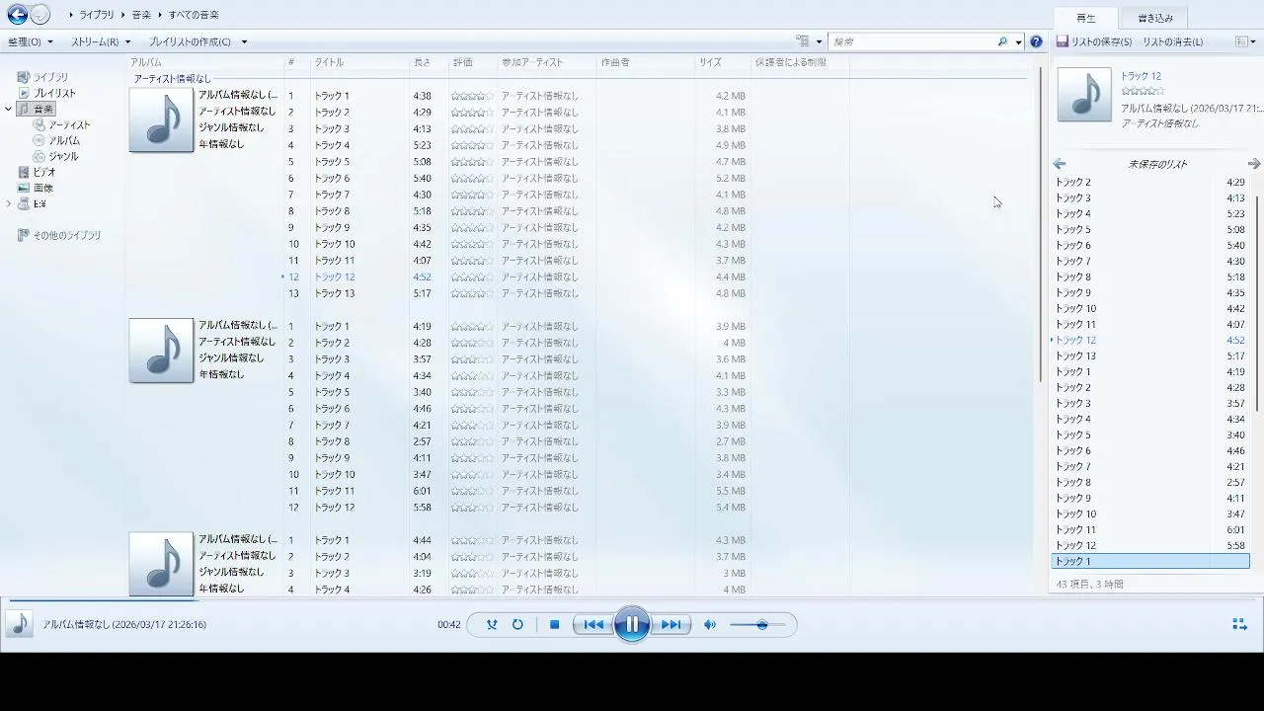Image resolution: width=1264 pixels, height=711 pixels.
Task: Click the Track 12 artwork in the list pane
Action: pos(1084,95)
